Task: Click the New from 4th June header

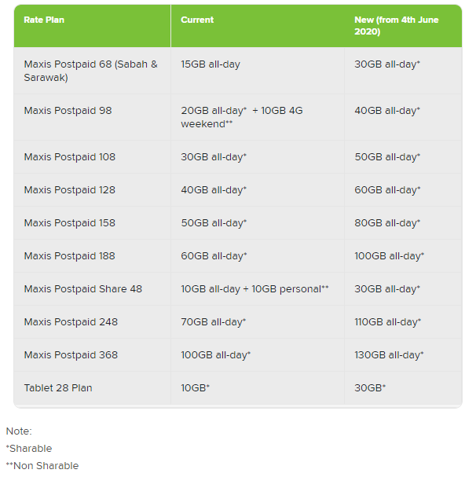Action: coord(396,25)
